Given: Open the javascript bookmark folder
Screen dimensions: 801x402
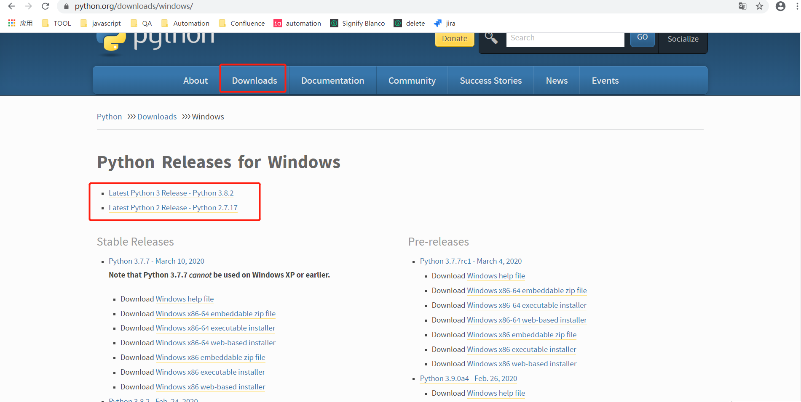Looking at the screenshot, I should (101, 23).
